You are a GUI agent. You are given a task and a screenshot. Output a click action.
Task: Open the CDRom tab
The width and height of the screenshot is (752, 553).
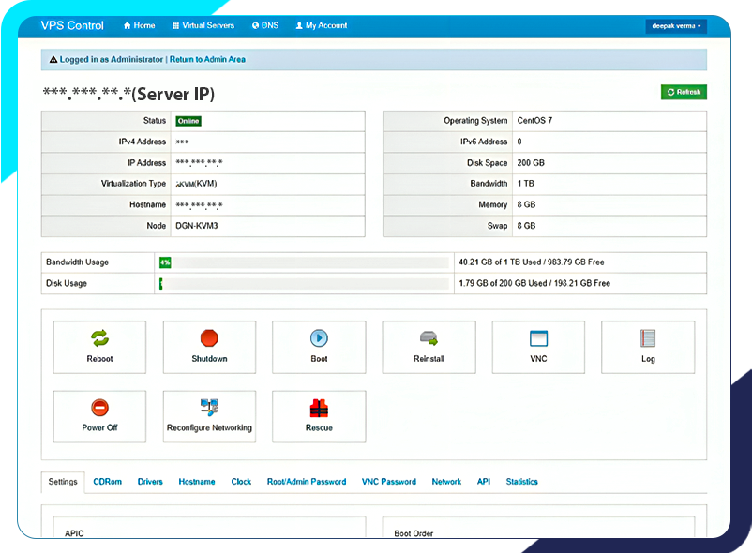coord(108,482)
